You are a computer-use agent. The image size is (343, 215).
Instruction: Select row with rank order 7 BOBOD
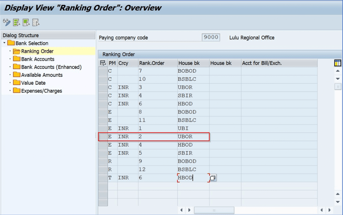[103, 71]
